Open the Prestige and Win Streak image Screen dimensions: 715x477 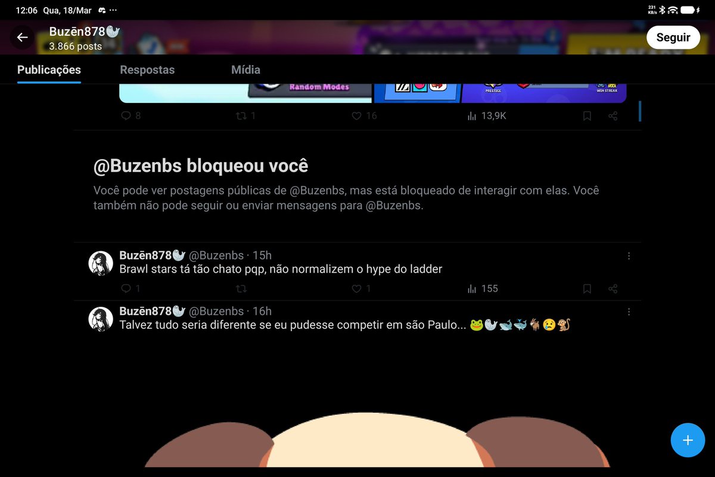coord(544,93)
